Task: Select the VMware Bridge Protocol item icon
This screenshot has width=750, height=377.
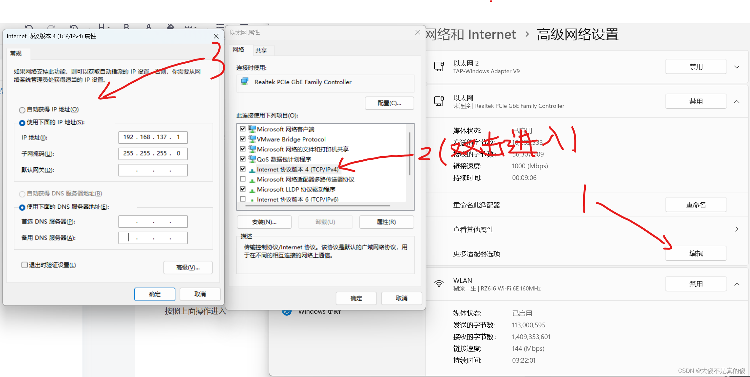Action: tap(252, 139)
